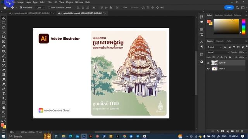The height and width of the screenshot is (139, 248).
Task: Select the Layer 1 thumbnail
Action: [214, 69]
